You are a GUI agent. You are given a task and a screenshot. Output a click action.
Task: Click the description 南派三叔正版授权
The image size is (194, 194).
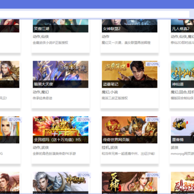(x=115, y=98)
